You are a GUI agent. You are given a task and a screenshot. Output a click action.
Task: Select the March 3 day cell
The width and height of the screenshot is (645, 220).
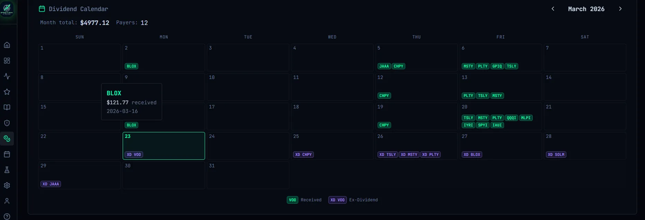tap(248, 58)
